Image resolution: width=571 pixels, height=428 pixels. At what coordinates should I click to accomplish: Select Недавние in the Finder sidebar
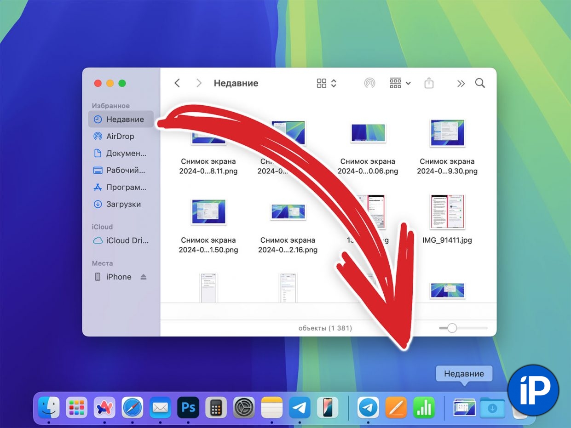[121, 119]
